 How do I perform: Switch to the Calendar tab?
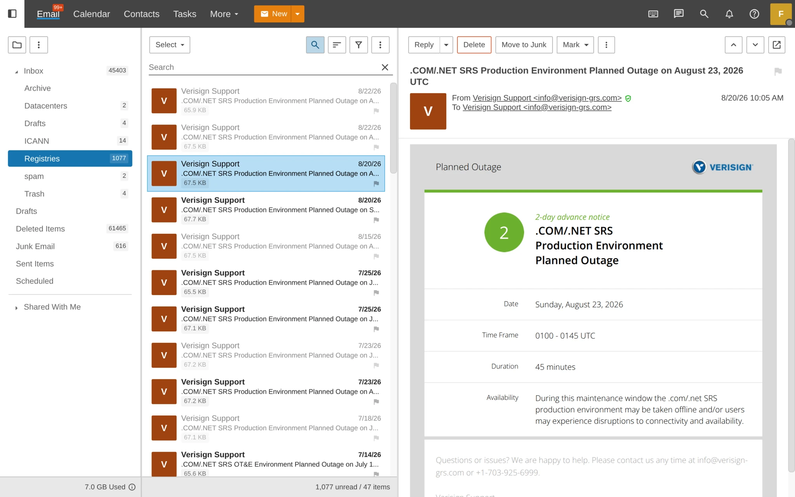click(92, 14)
